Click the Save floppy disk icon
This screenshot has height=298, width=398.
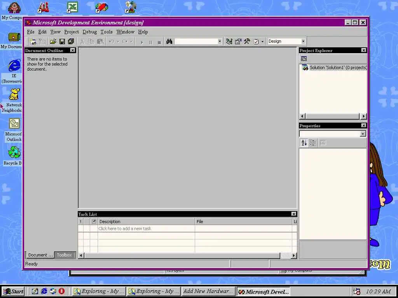(62, 42)
